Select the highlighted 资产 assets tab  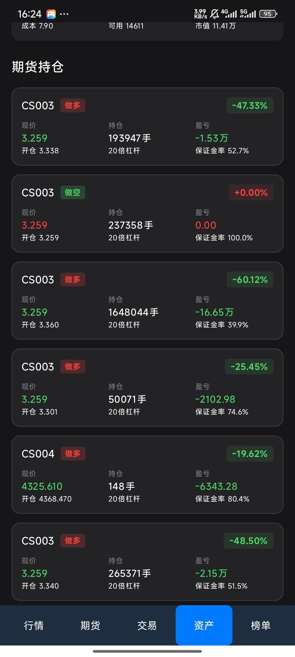point(204,626)
